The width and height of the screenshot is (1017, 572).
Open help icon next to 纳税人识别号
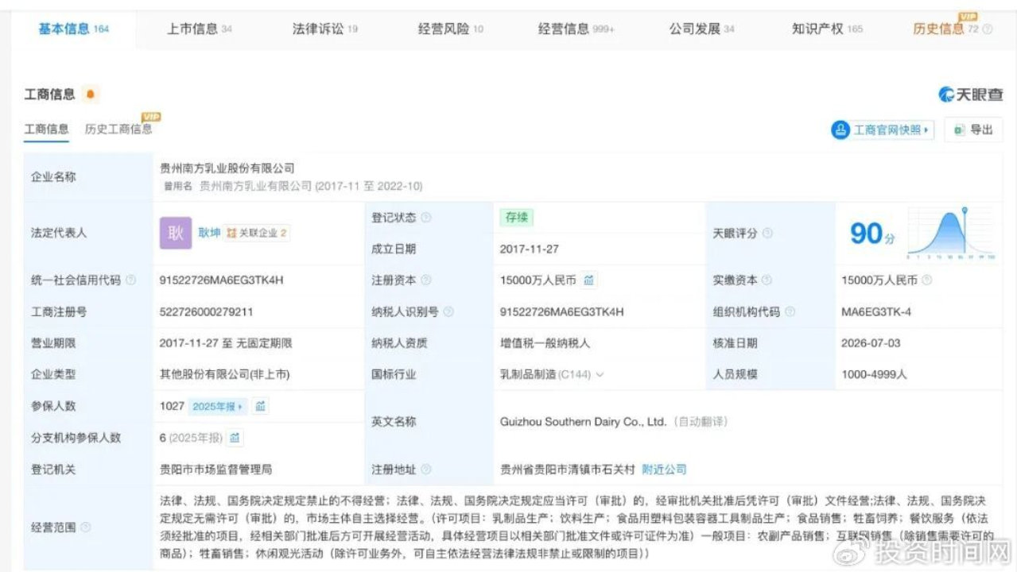tap(448, 312)
